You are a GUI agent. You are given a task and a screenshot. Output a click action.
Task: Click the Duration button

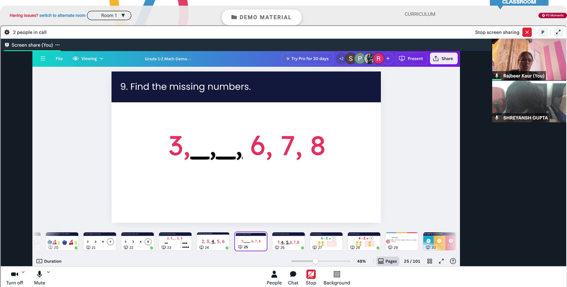point(49,261)
